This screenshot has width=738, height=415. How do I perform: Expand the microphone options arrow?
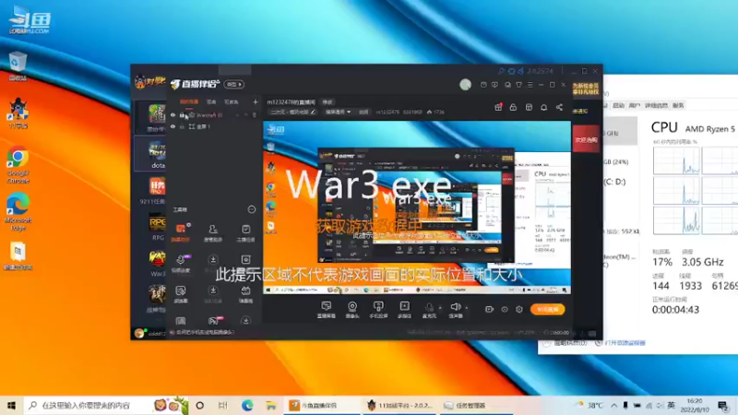coord(440,308)
